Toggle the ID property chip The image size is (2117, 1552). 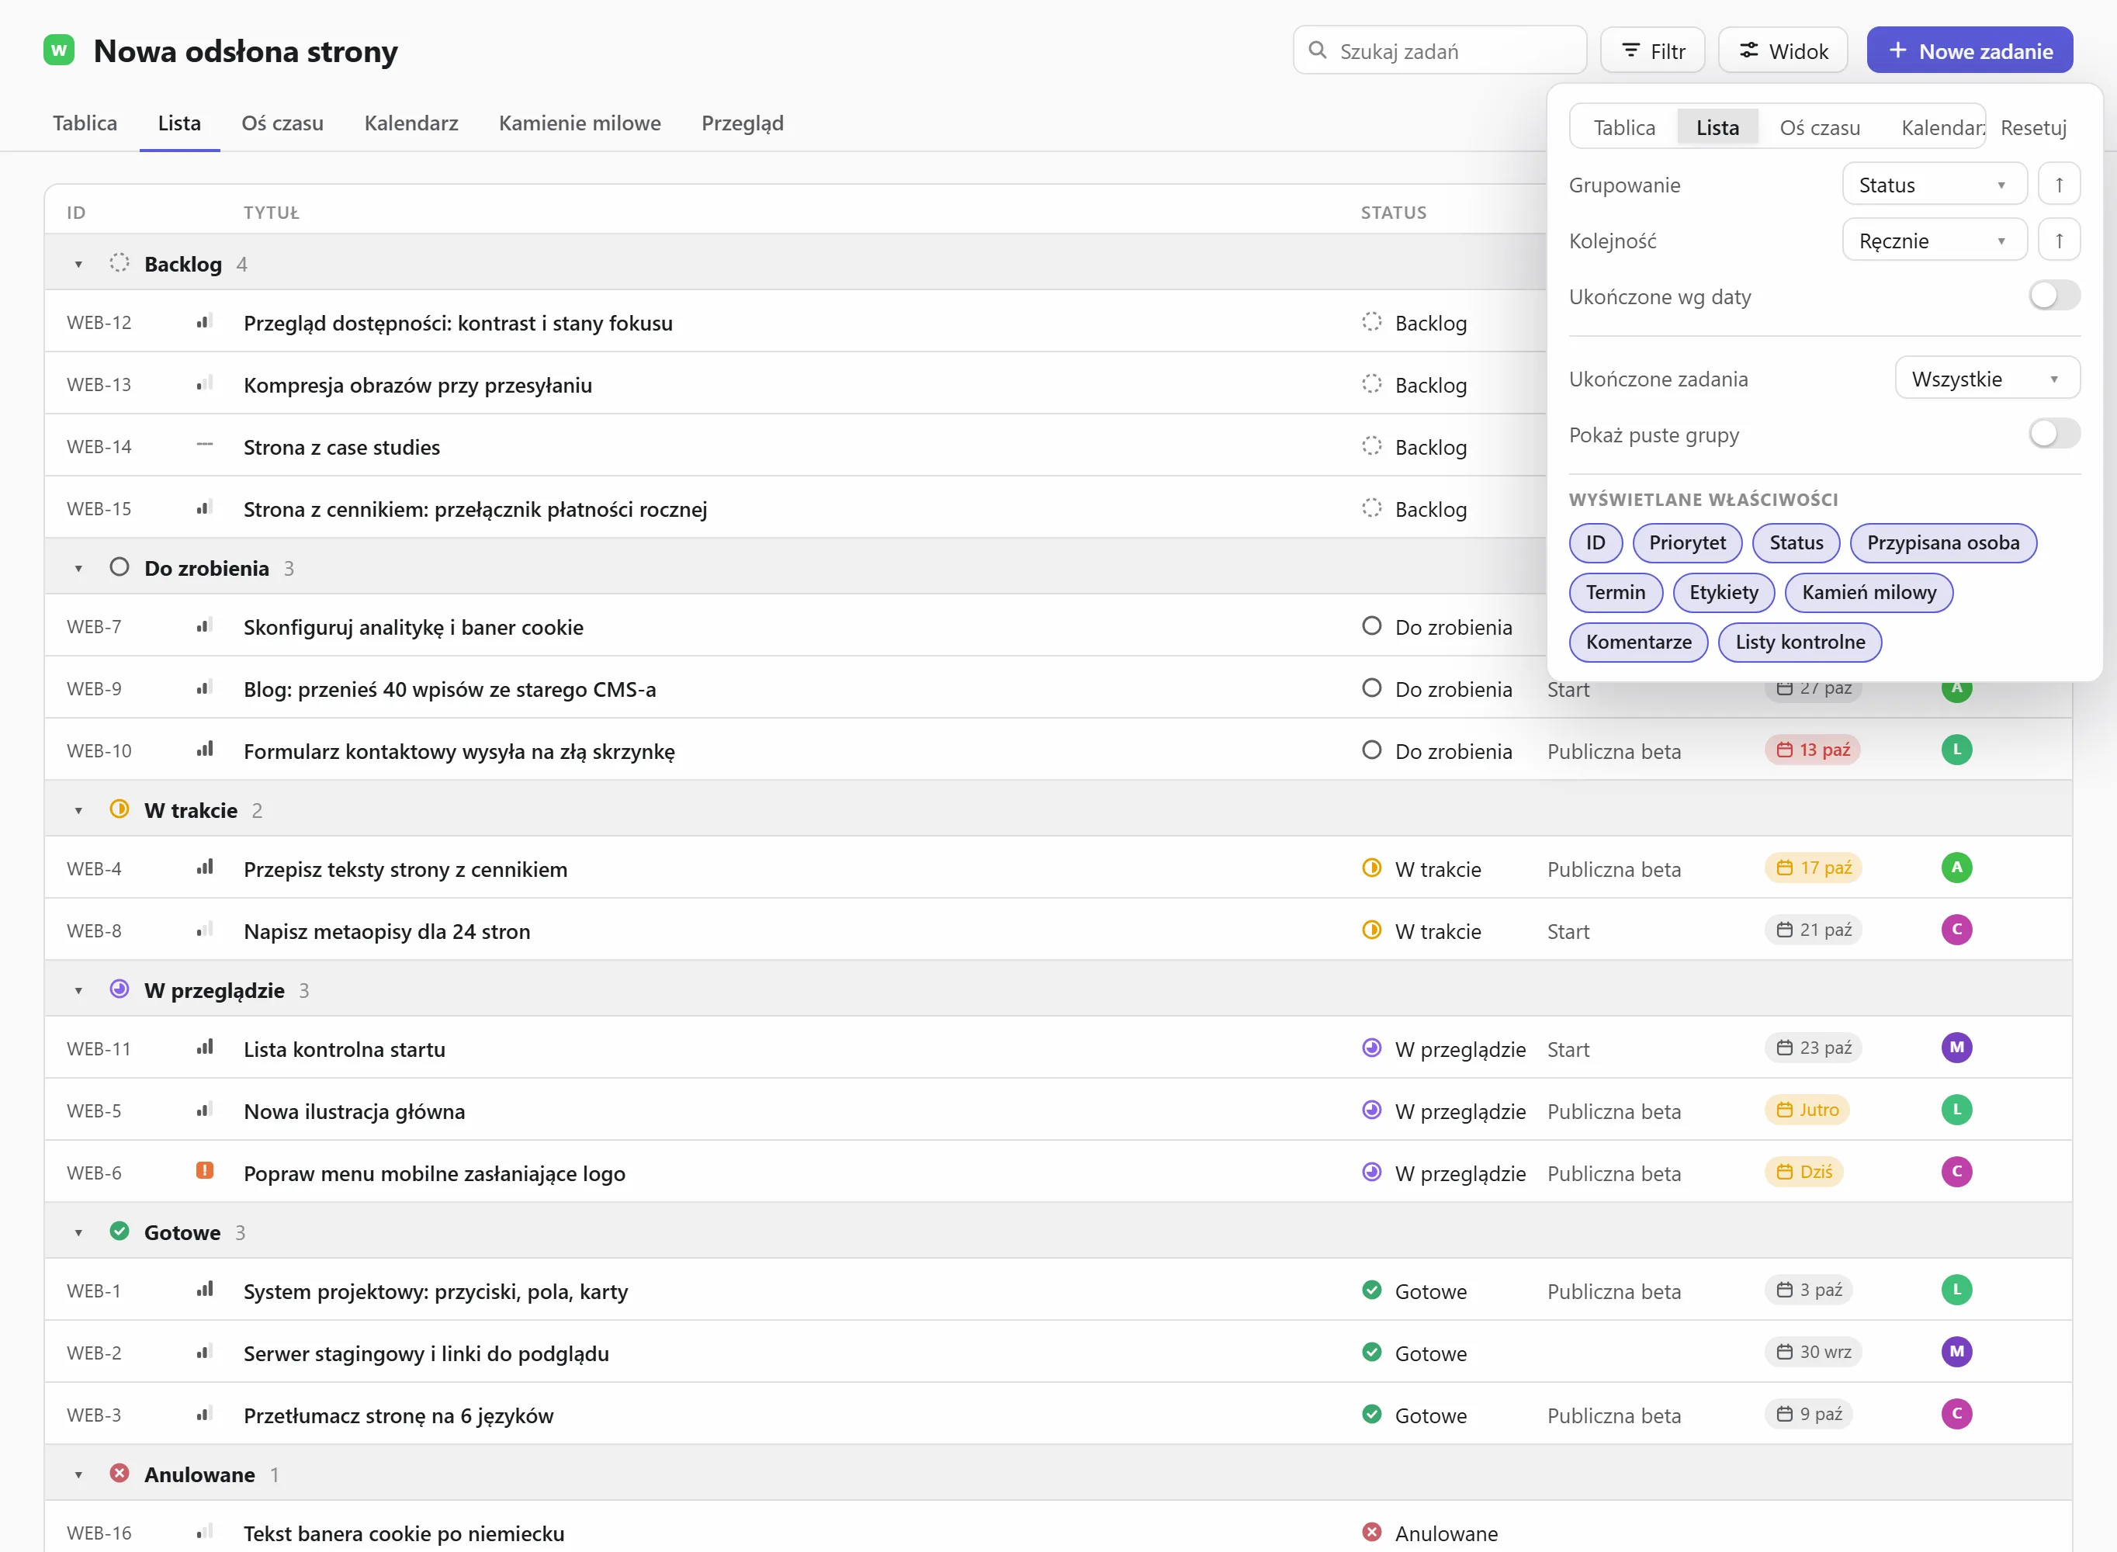tap(1596, 543)
